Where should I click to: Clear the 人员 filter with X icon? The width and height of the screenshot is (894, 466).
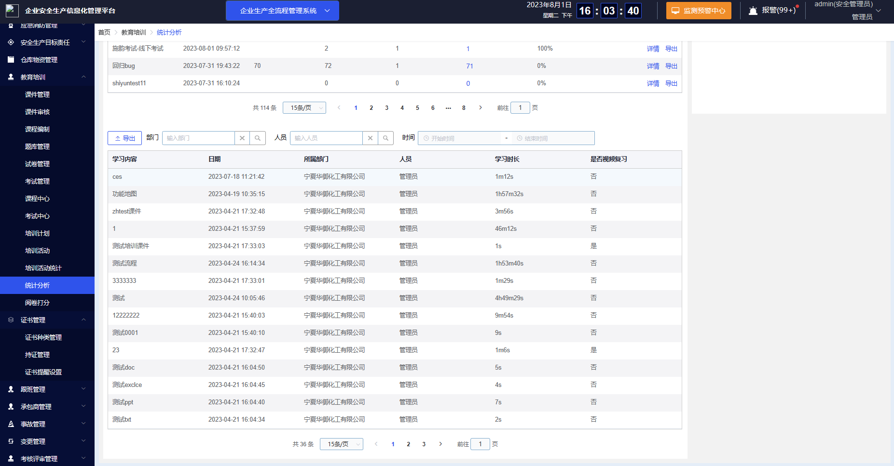370,138
